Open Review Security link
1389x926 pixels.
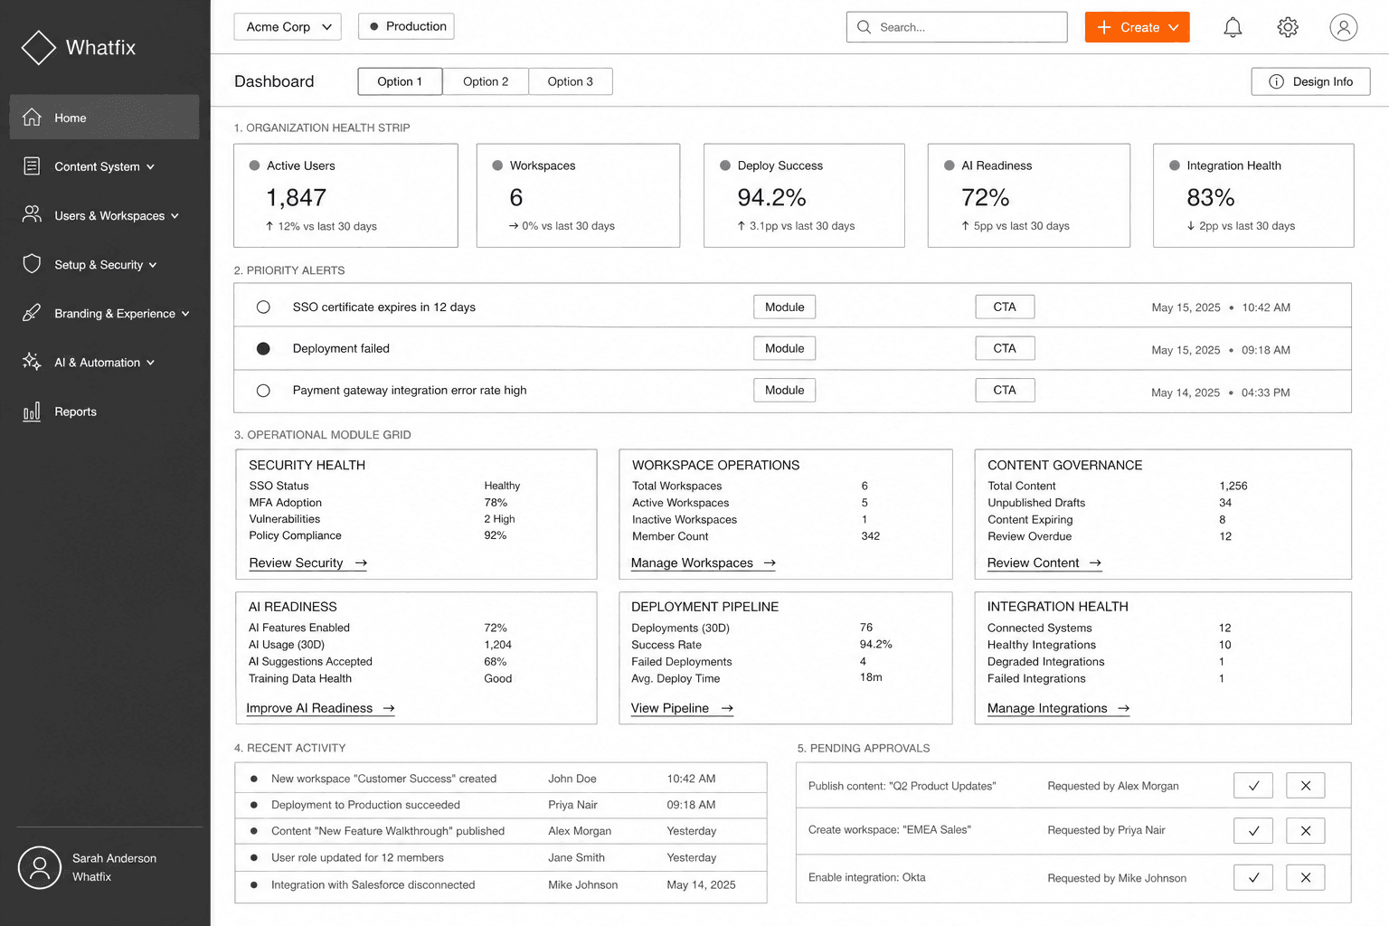(x=307, y=562)
